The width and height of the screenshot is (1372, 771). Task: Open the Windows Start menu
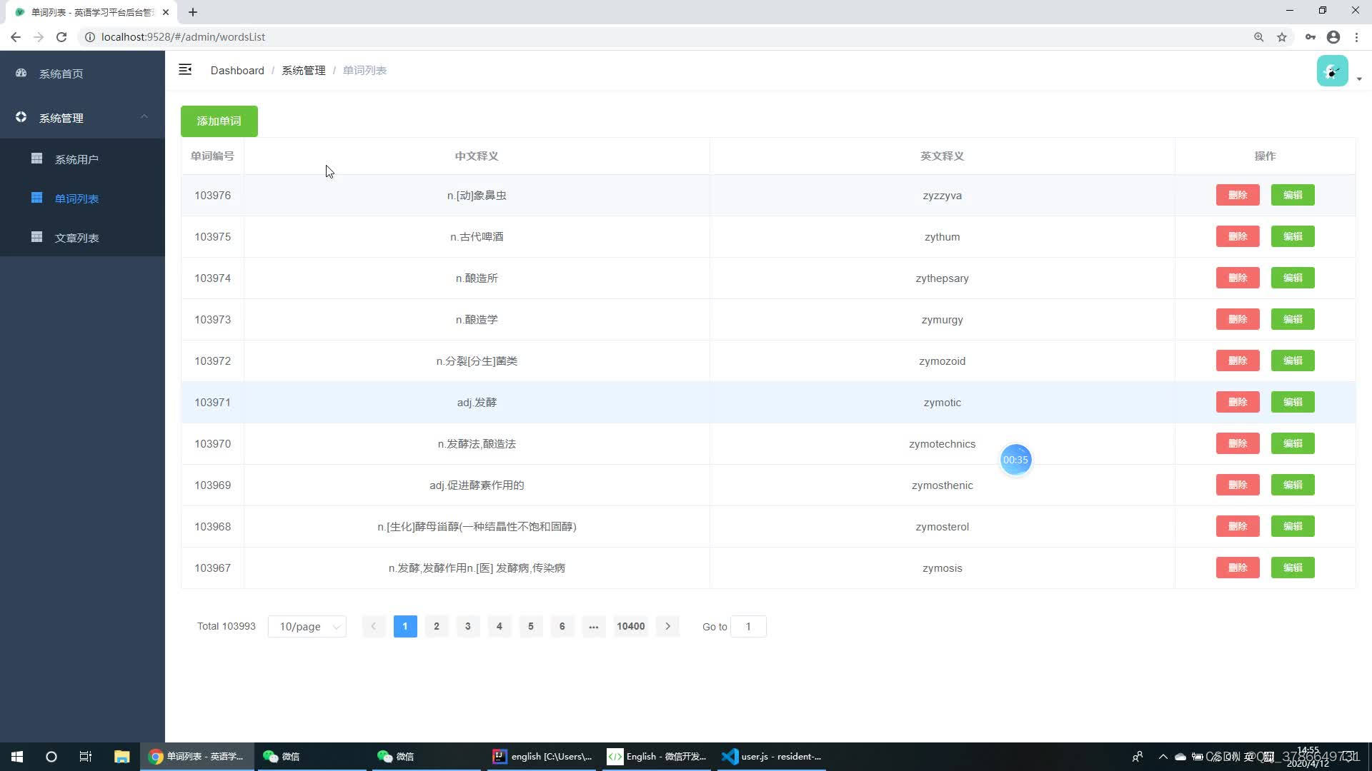(x=17, y=757)
